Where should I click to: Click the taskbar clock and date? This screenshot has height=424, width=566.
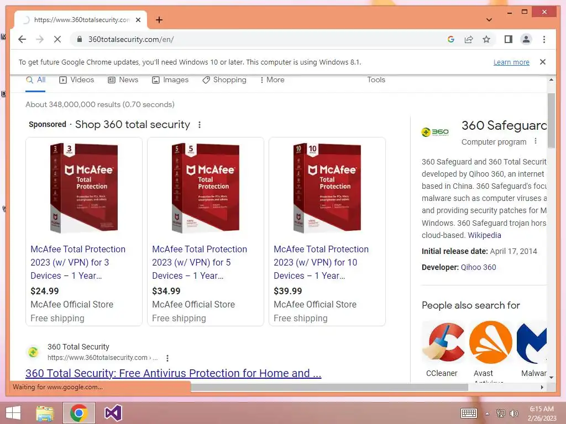click(542, 413)
